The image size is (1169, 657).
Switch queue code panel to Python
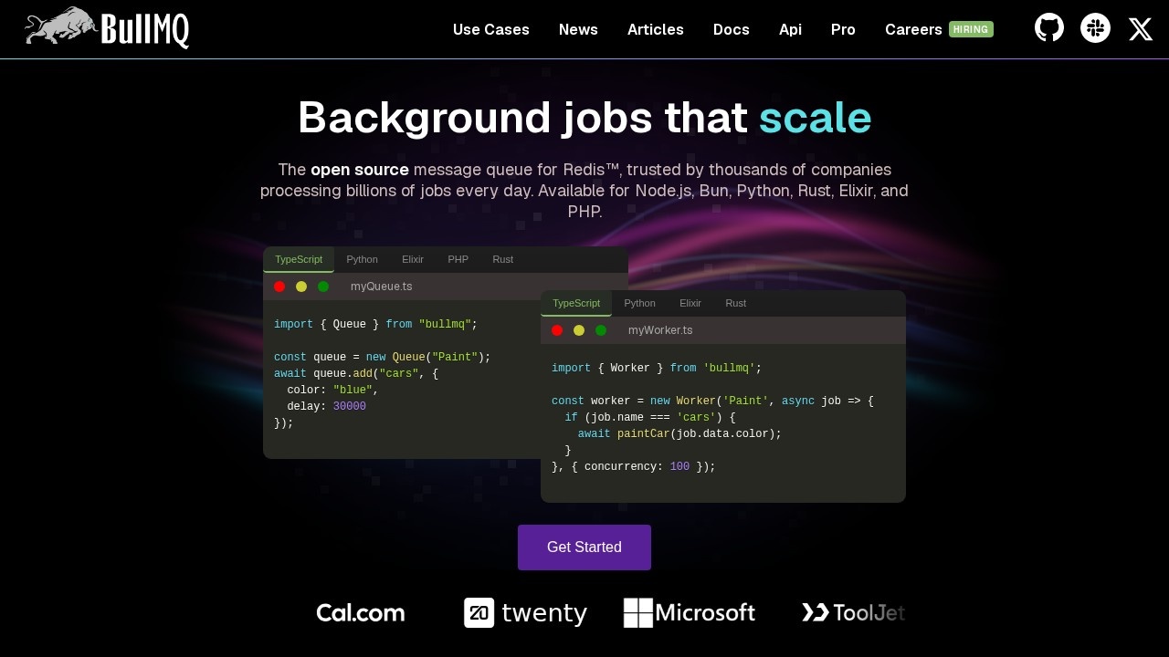point(363,259)
